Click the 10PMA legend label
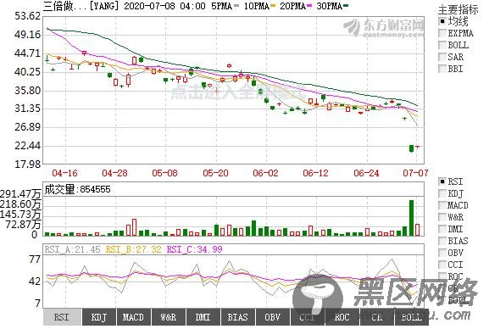Viewport: 489px width, 329px height. coord(256,6)
